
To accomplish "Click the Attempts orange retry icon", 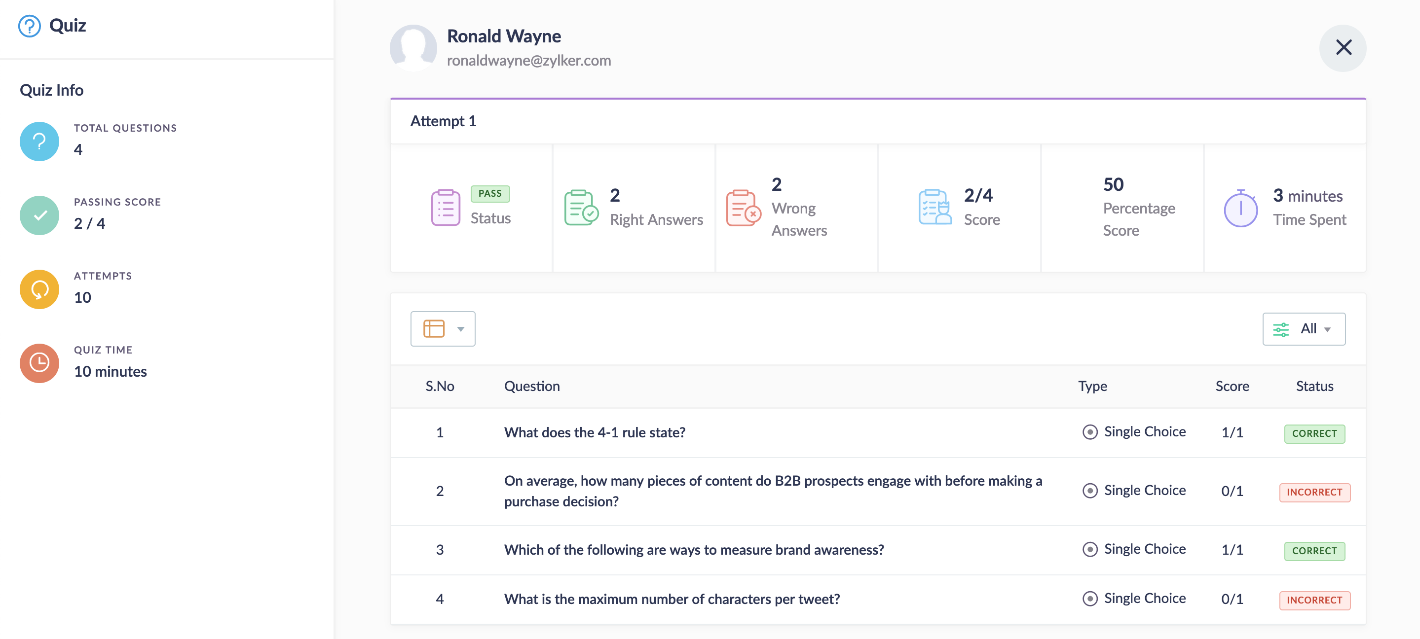I will [x=39, y=289].
